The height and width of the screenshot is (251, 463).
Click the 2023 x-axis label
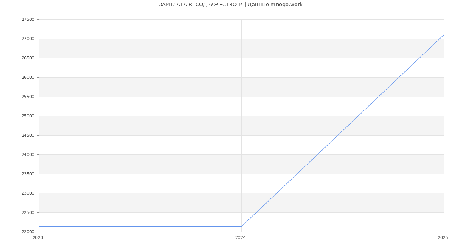point(38,238)
